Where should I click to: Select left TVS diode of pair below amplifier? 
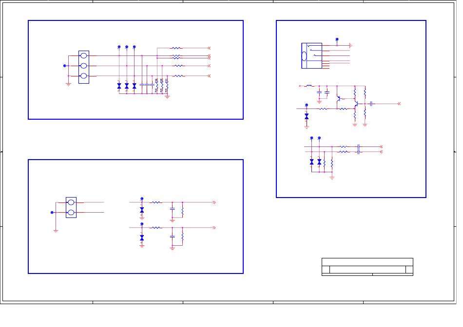click(311, 162)
